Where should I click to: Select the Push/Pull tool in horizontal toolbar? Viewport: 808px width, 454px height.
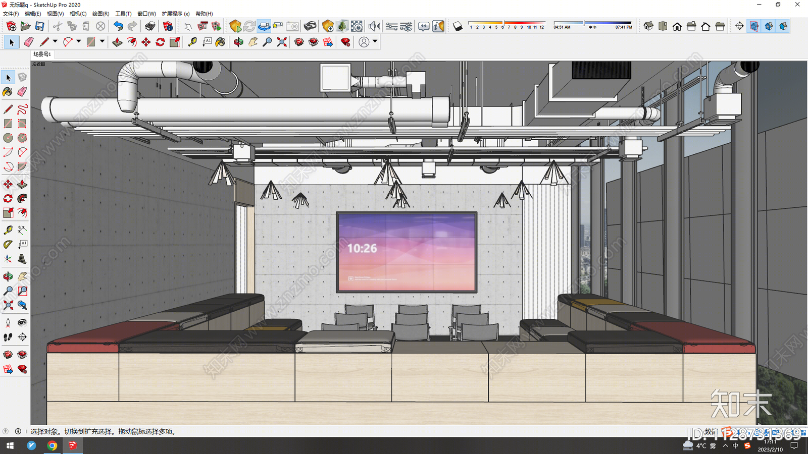117,42
